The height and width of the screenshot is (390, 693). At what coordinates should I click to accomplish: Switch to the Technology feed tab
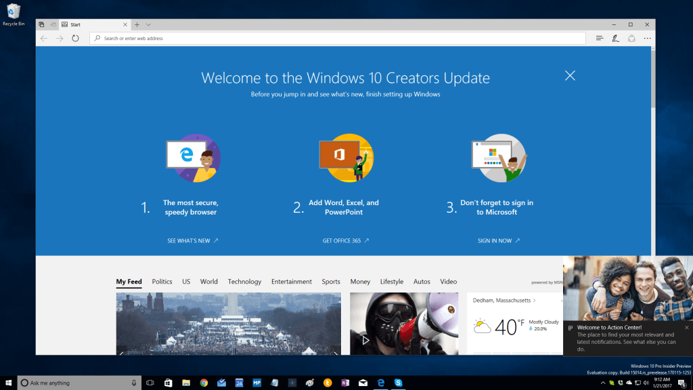coord(244,282)
